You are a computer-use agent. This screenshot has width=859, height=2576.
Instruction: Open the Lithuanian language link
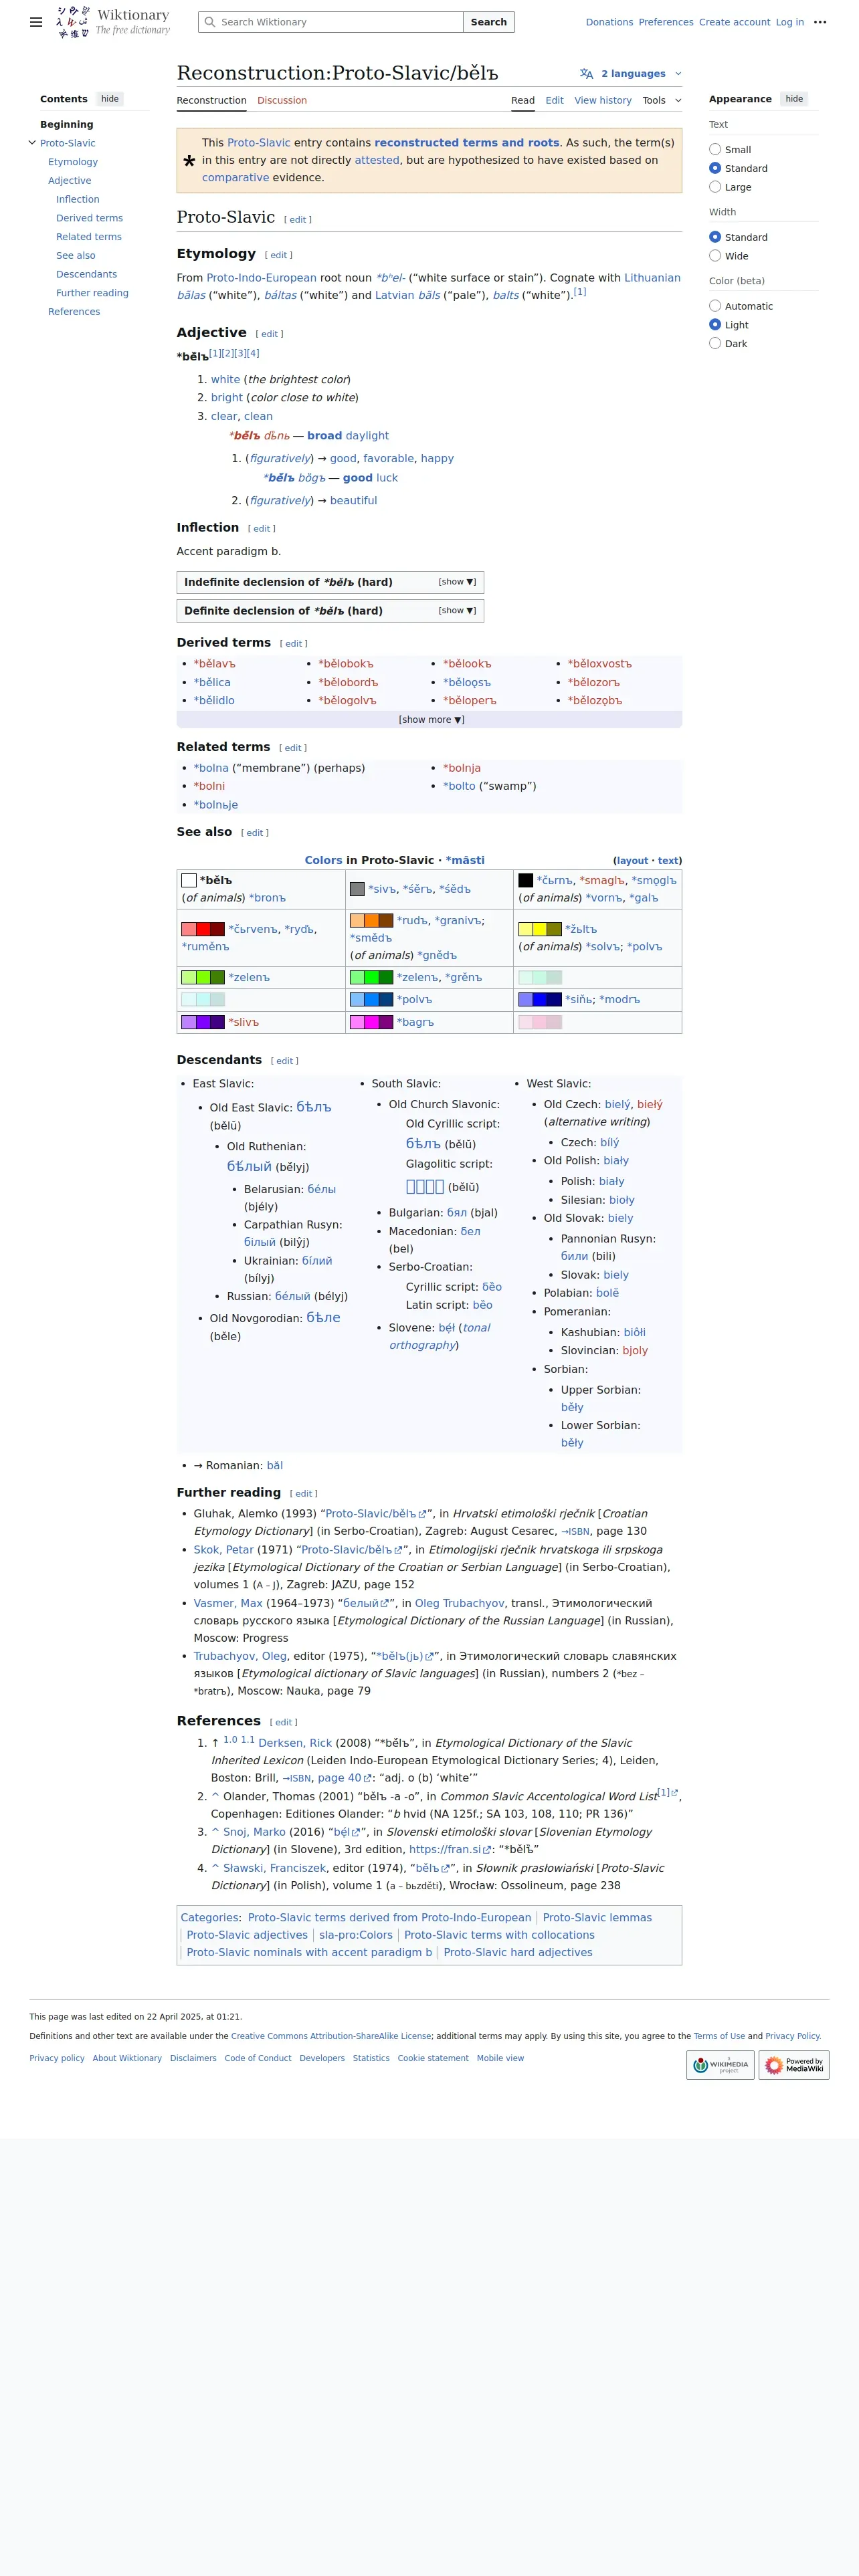tap(652, 278)
